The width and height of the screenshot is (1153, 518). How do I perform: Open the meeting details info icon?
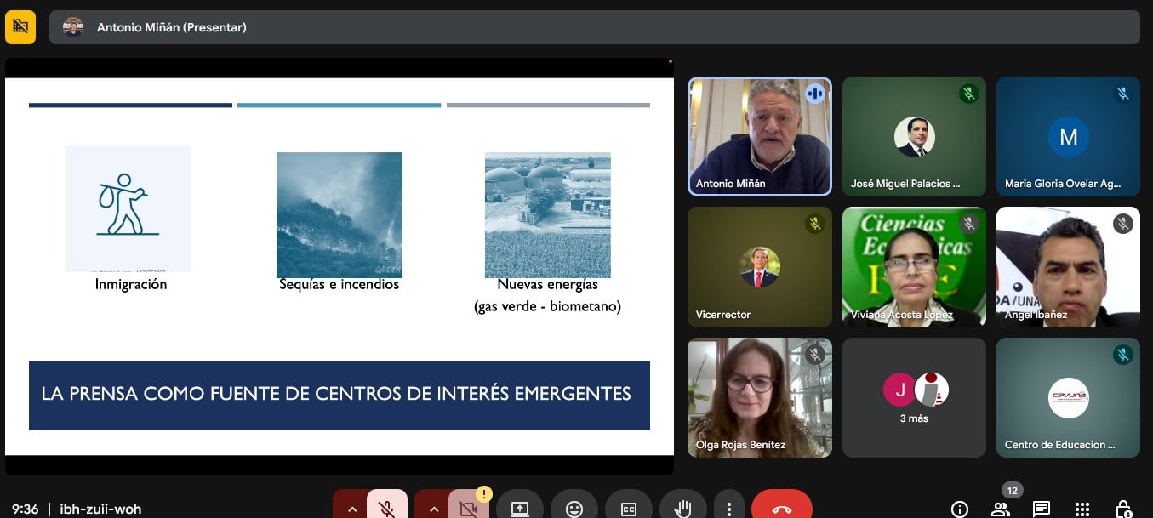pos(959,509)
